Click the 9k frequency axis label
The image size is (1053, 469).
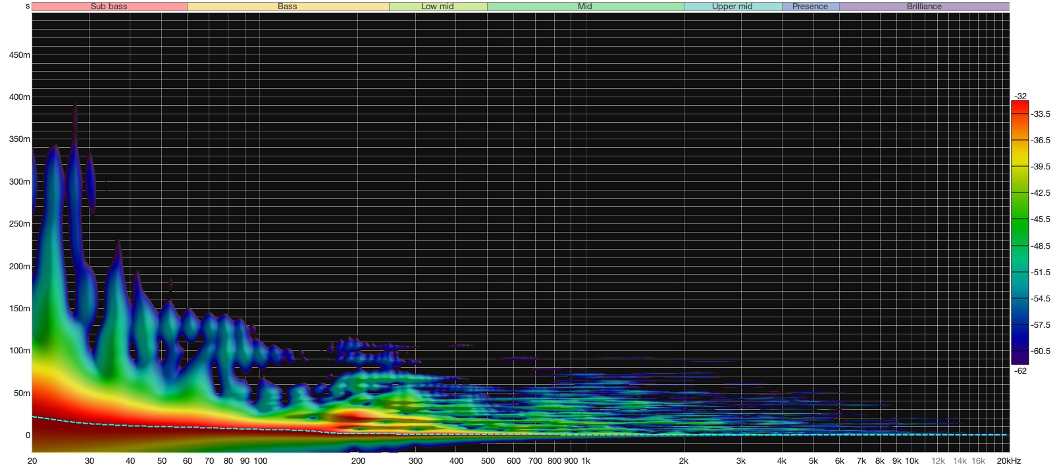pyautogui.click(x=897, y=460)
